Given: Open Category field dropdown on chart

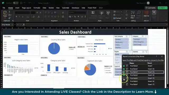Looking at the screenshot, I should 44,75.
